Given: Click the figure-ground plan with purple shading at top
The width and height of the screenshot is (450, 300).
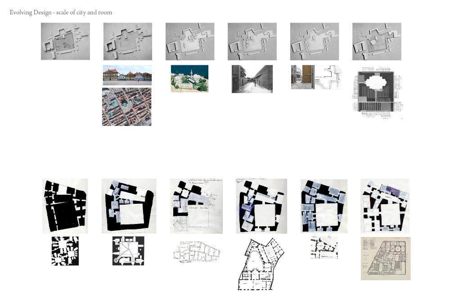Looking at the screenshot, I should click(x=385, y=206).
